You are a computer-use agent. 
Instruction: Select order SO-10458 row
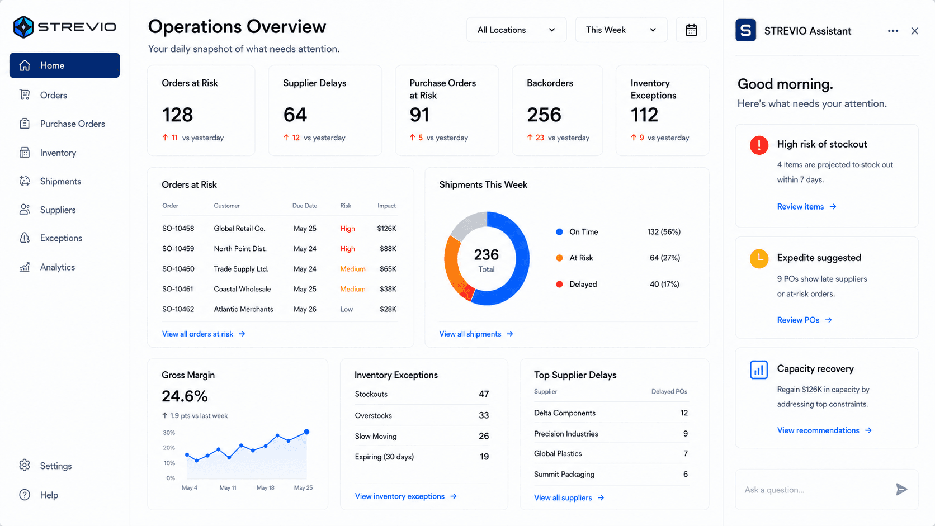coord(279,229)
